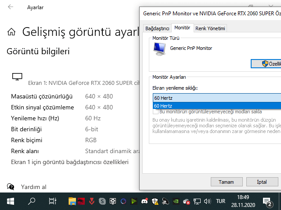Screen dimensions: 281x210
Task: Open the notification center icon
Action: pyautogui.click(x=268, y=202)
